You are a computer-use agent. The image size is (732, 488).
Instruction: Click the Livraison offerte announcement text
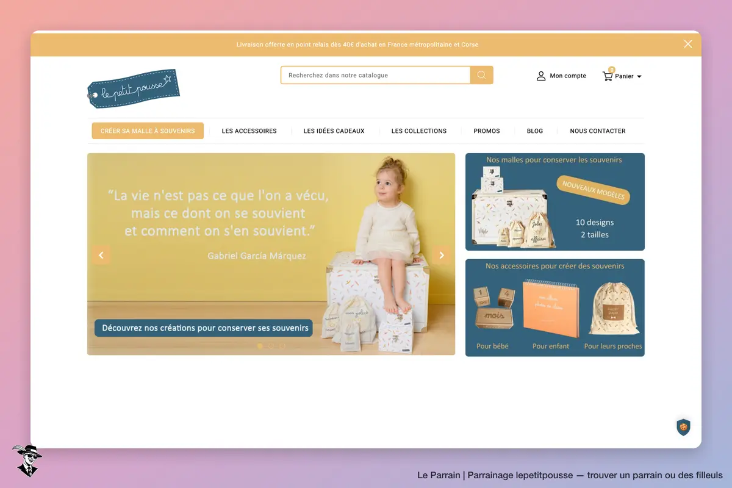coord(357,45)
